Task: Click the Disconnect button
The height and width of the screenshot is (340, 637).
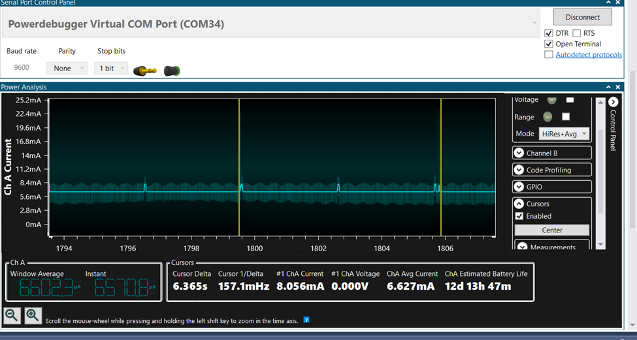Action: [x=583, y=17]
